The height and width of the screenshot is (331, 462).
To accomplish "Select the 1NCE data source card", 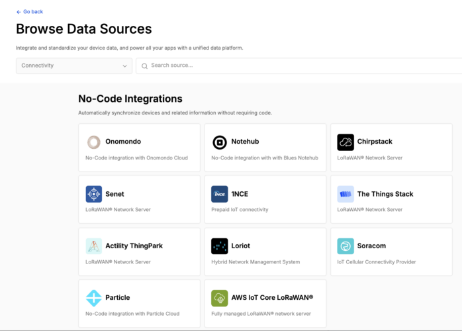I will click(x=265, y=199).
